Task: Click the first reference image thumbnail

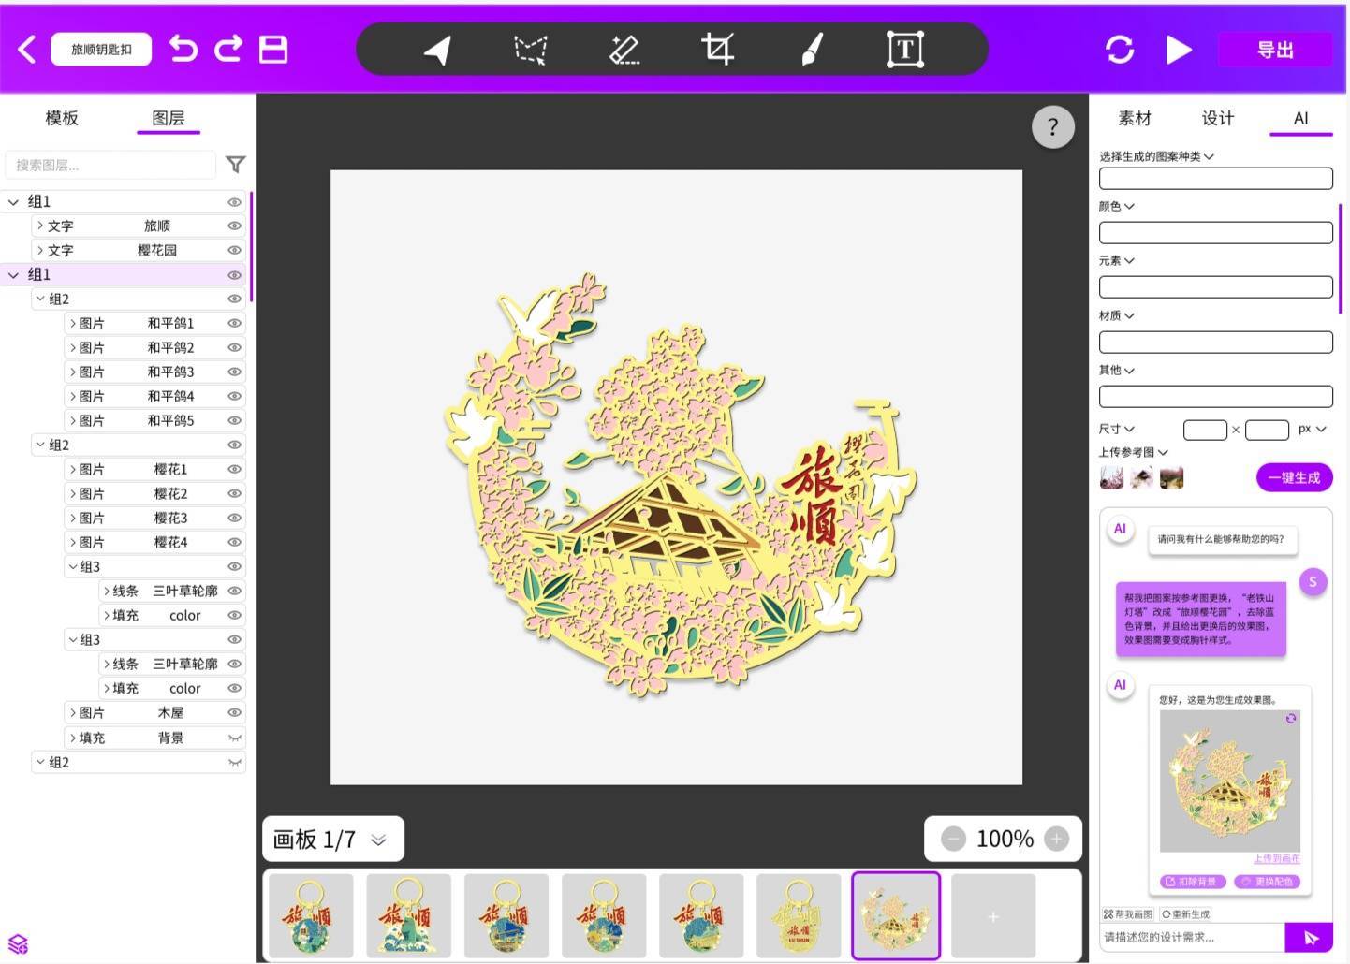Action: pyautogui.click(x=1111, y=478)
